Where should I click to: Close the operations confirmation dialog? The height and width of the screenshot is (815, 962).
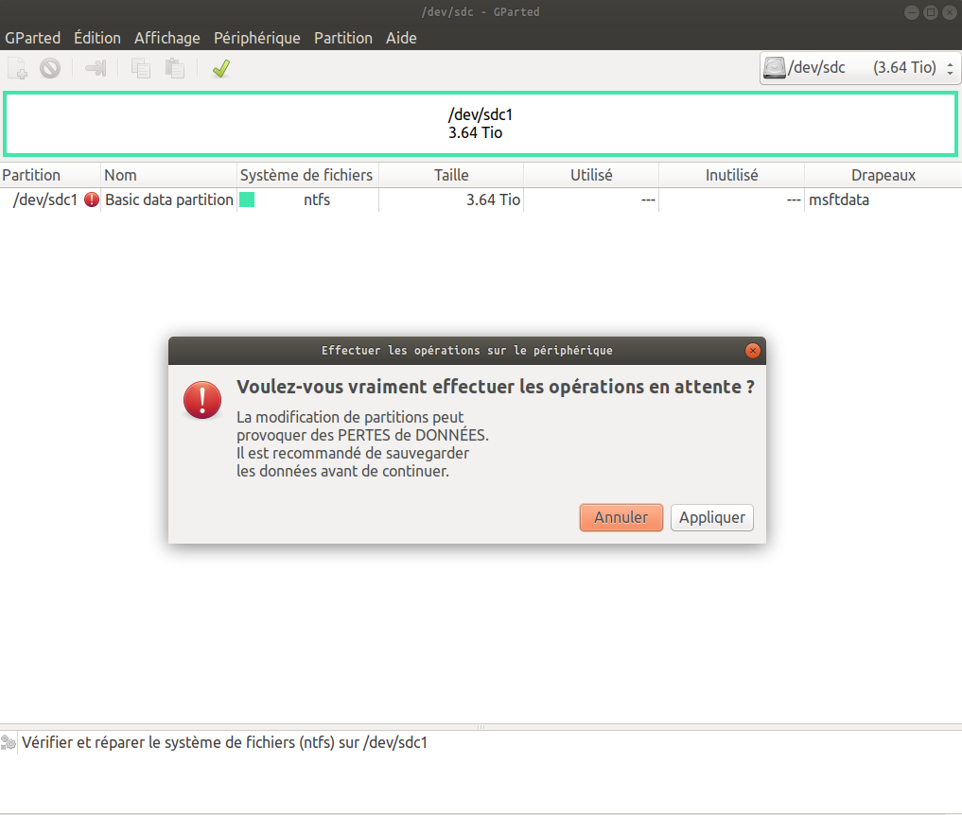click(x=753, y=351)
